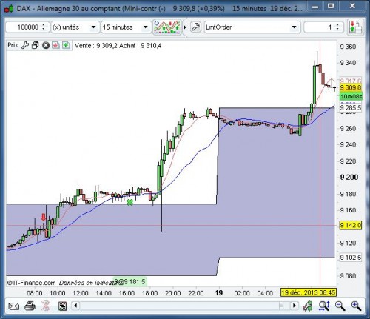Click the zoom in magnifier icon
The height and width of the screenshot is (319, 370).
(356, 306)
